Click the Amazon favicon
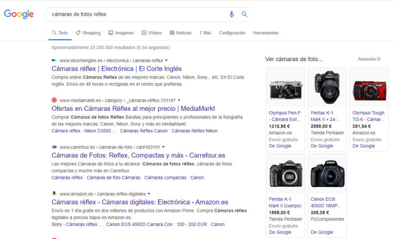Viewport: 394px width, 239px height. [x=54, y=194]
